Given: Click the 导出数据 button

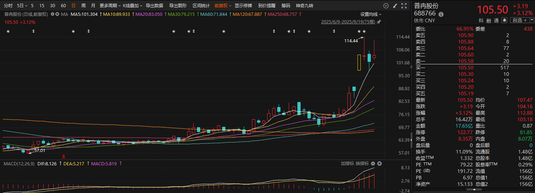Looking at the screenshot, I should 154,6.
